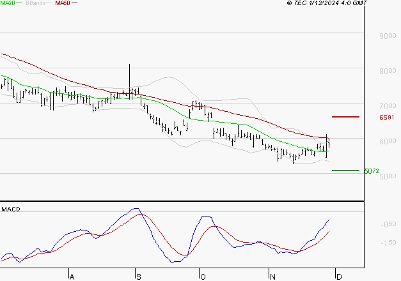Click the month marker S on time axis

tap(138, 276)
